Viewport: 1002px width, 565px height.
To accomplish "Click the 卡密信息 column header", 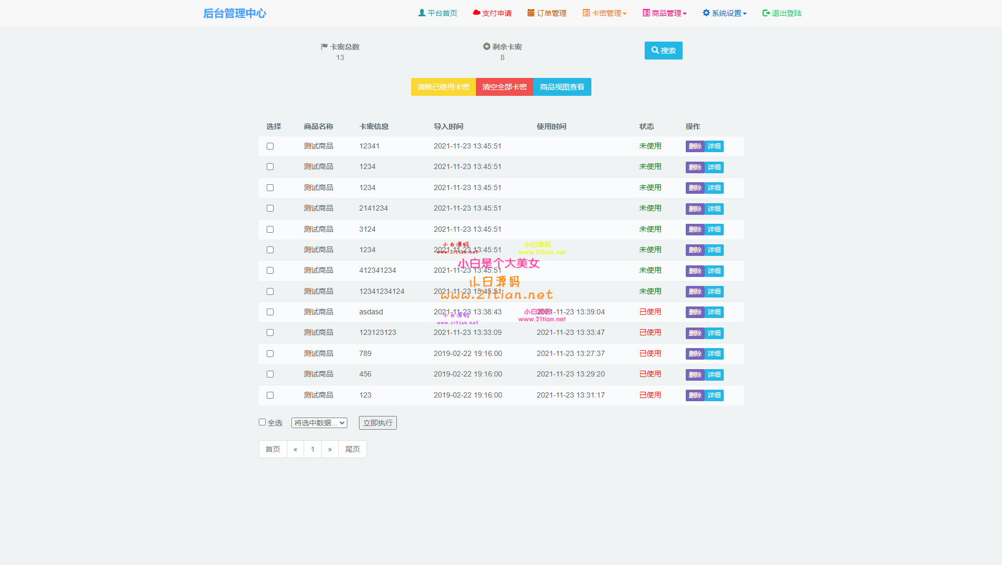I will [374, 126].
